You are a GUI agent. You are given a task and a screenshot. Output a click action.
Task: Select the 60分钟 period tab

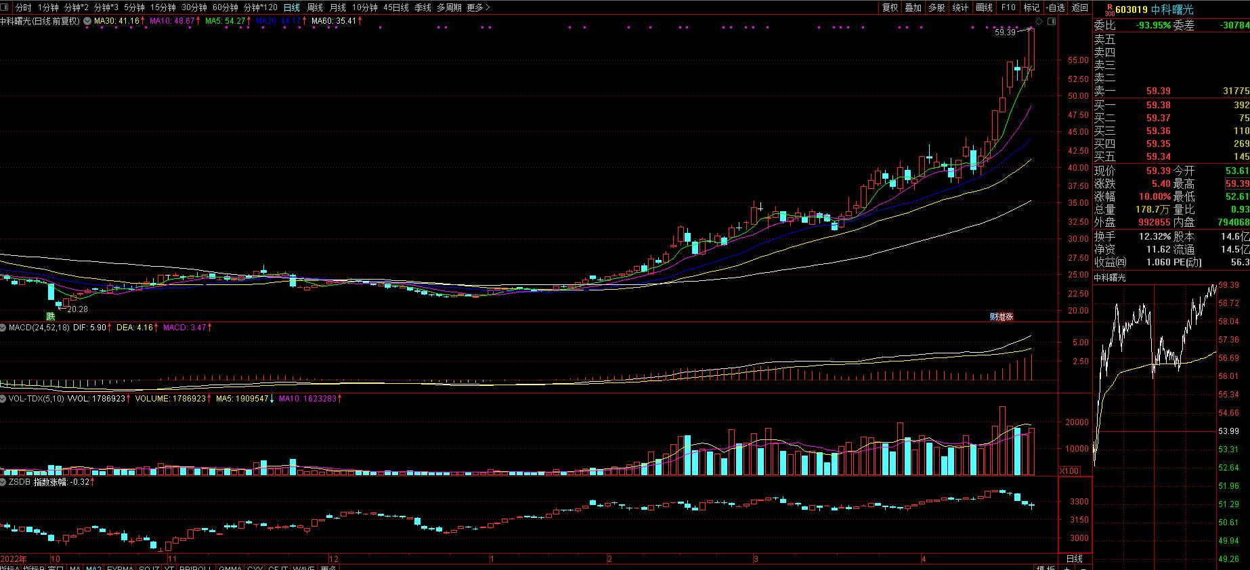point(225,7)
